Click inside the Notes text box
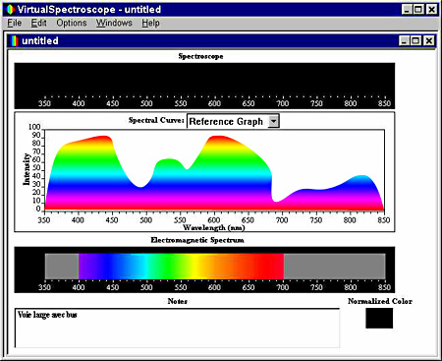442x361 pixels. pyautogui.click(x=177, y=328)
